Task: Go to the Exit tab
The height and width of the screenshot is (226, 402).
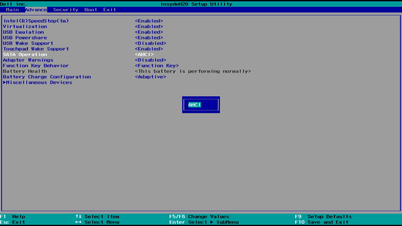Action: pyautogui.click(x=110, y=10)
